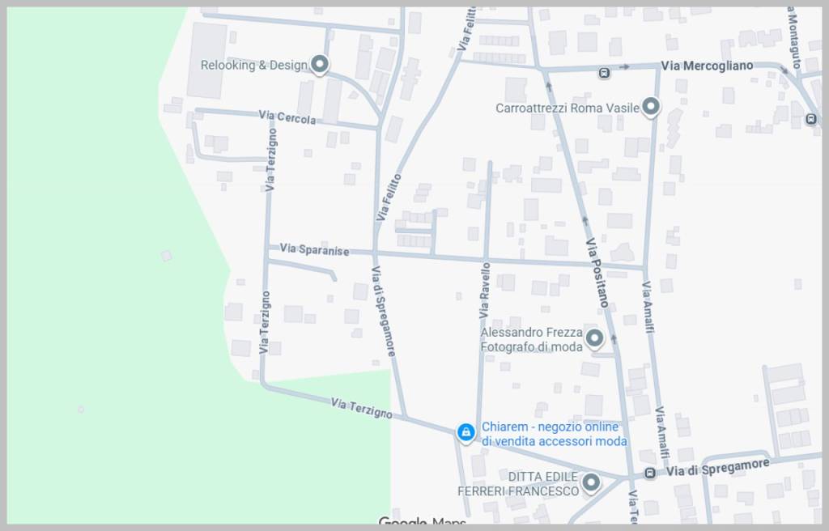This screenshot has width=829, height=531.
Task: Click the DITTA EDILE FERRERI FRANCESCO pin
Action: (x=590, y=482)
